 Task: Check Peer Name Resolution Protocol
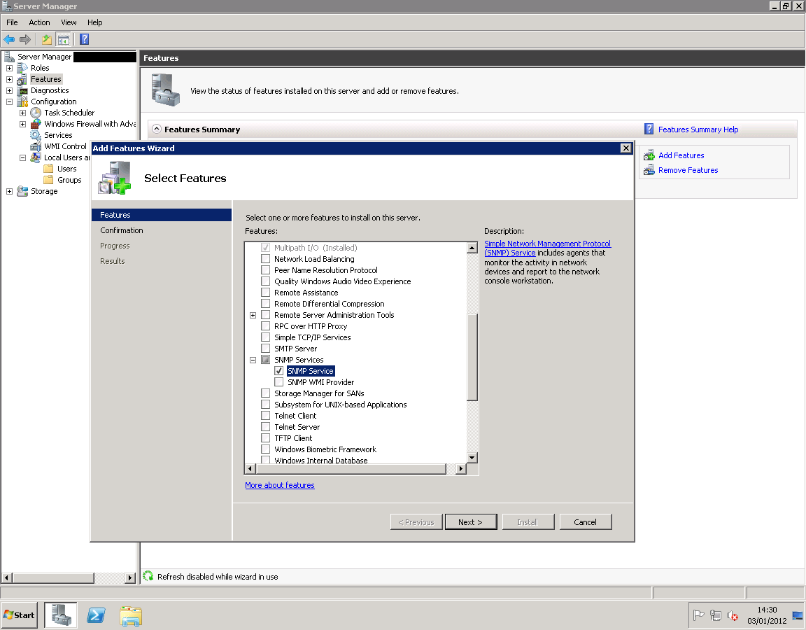click(x=266, y=270)
